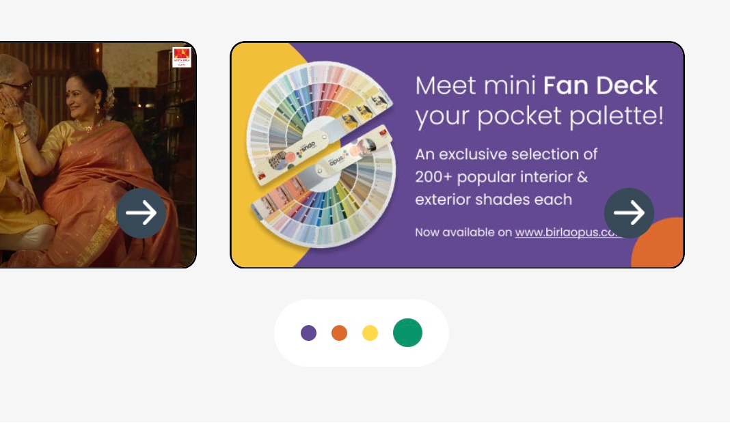The image size is (730, 429).
Task: Click the "An exclusive selection of" text line
Action: coord(506,154)
